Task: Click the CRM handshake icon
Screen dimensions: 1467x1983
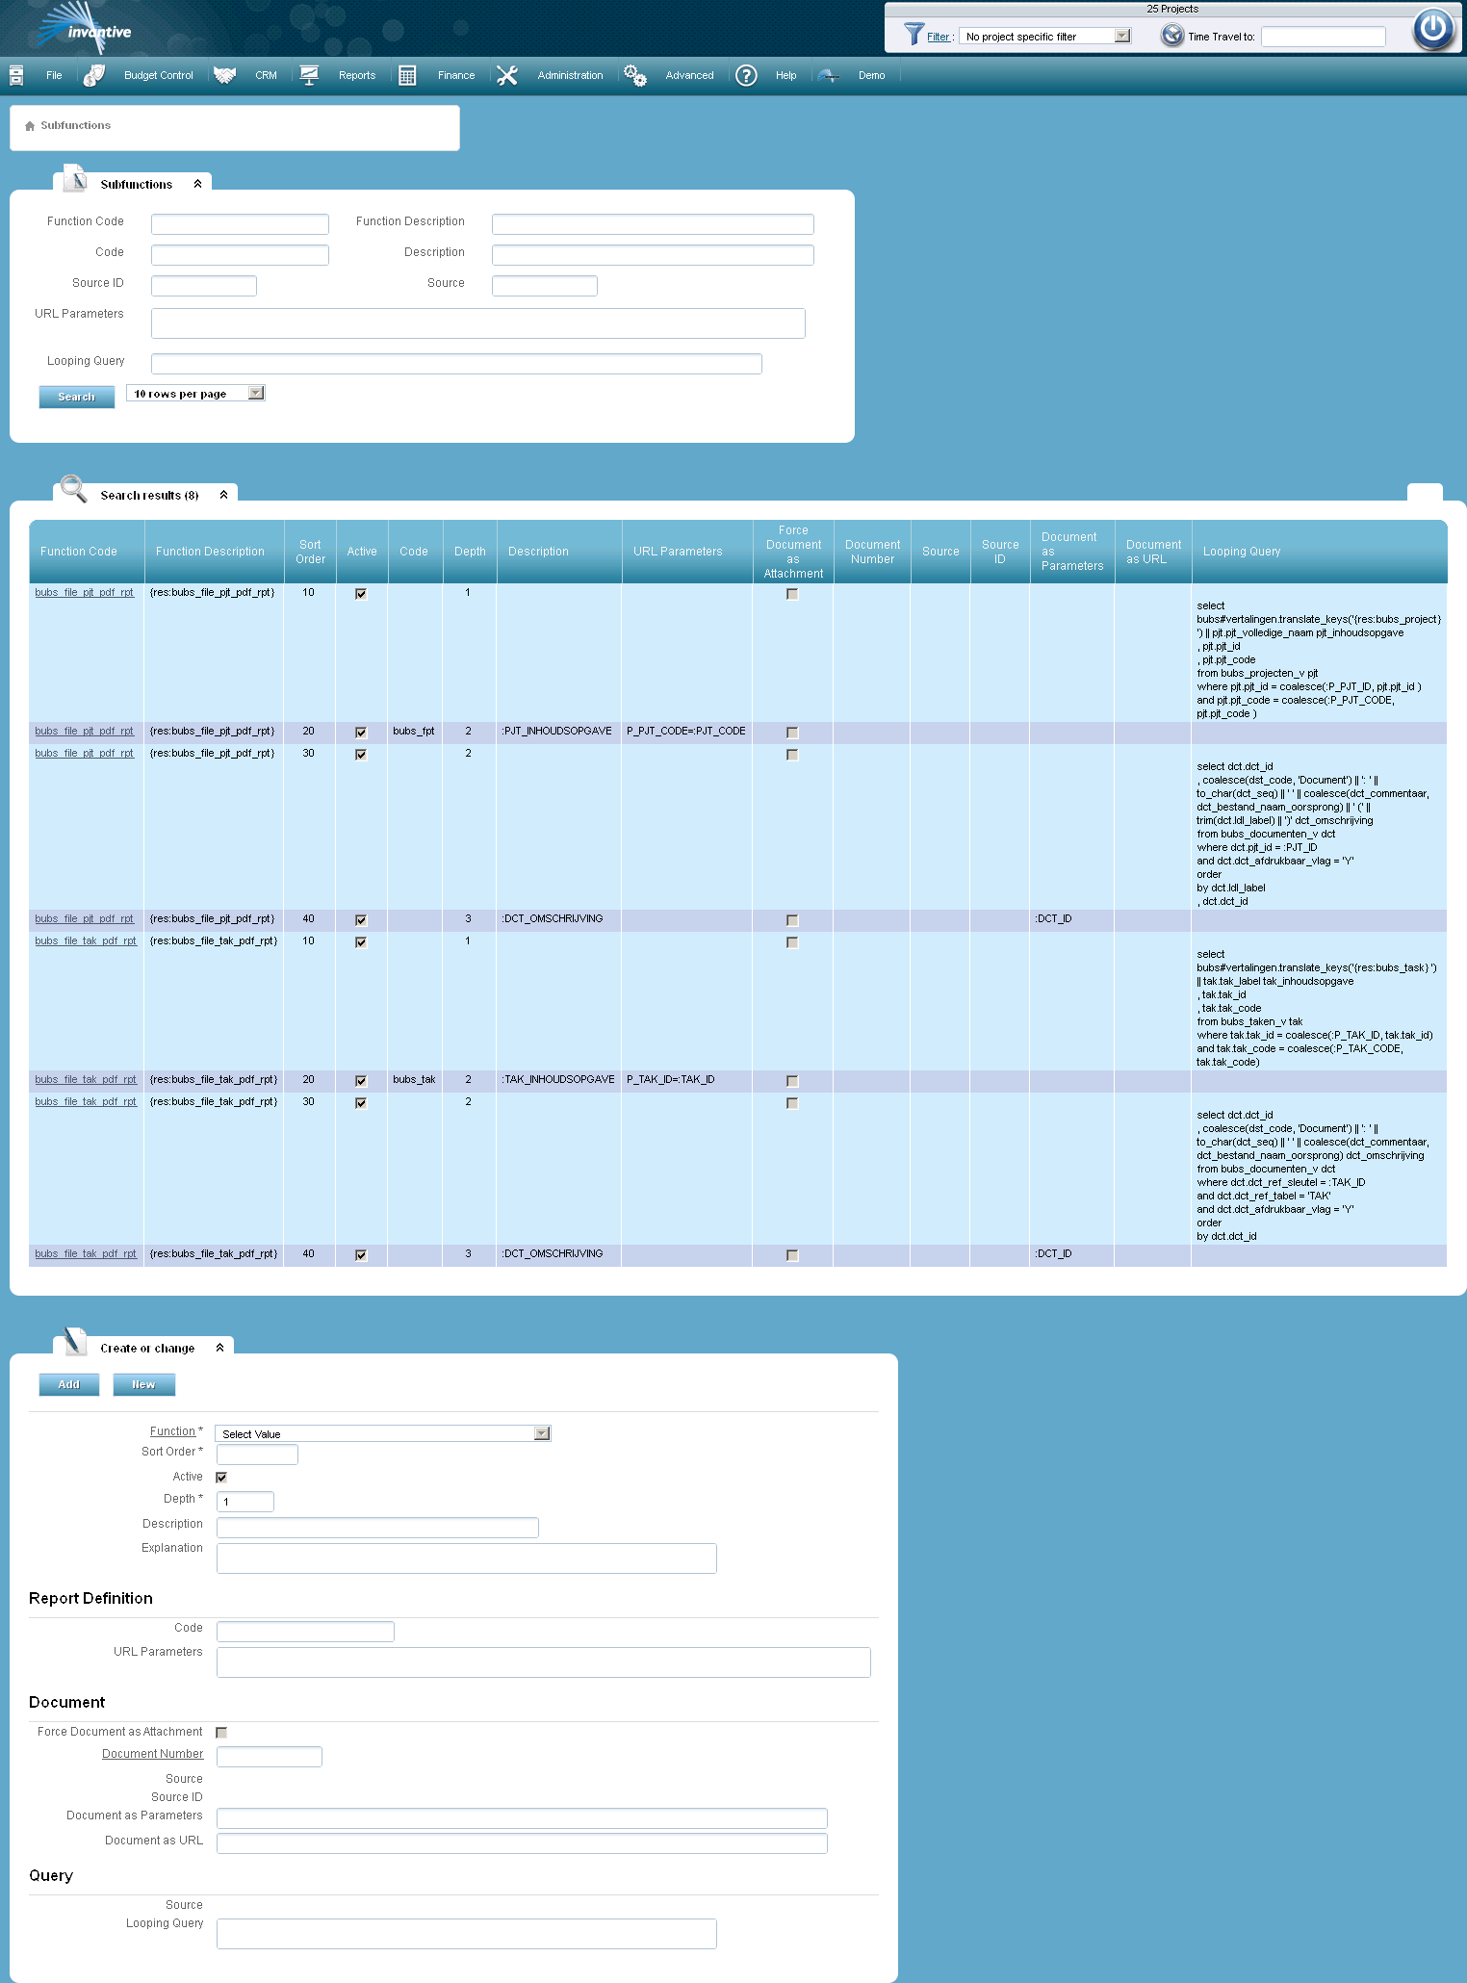Action: point(225,75)
